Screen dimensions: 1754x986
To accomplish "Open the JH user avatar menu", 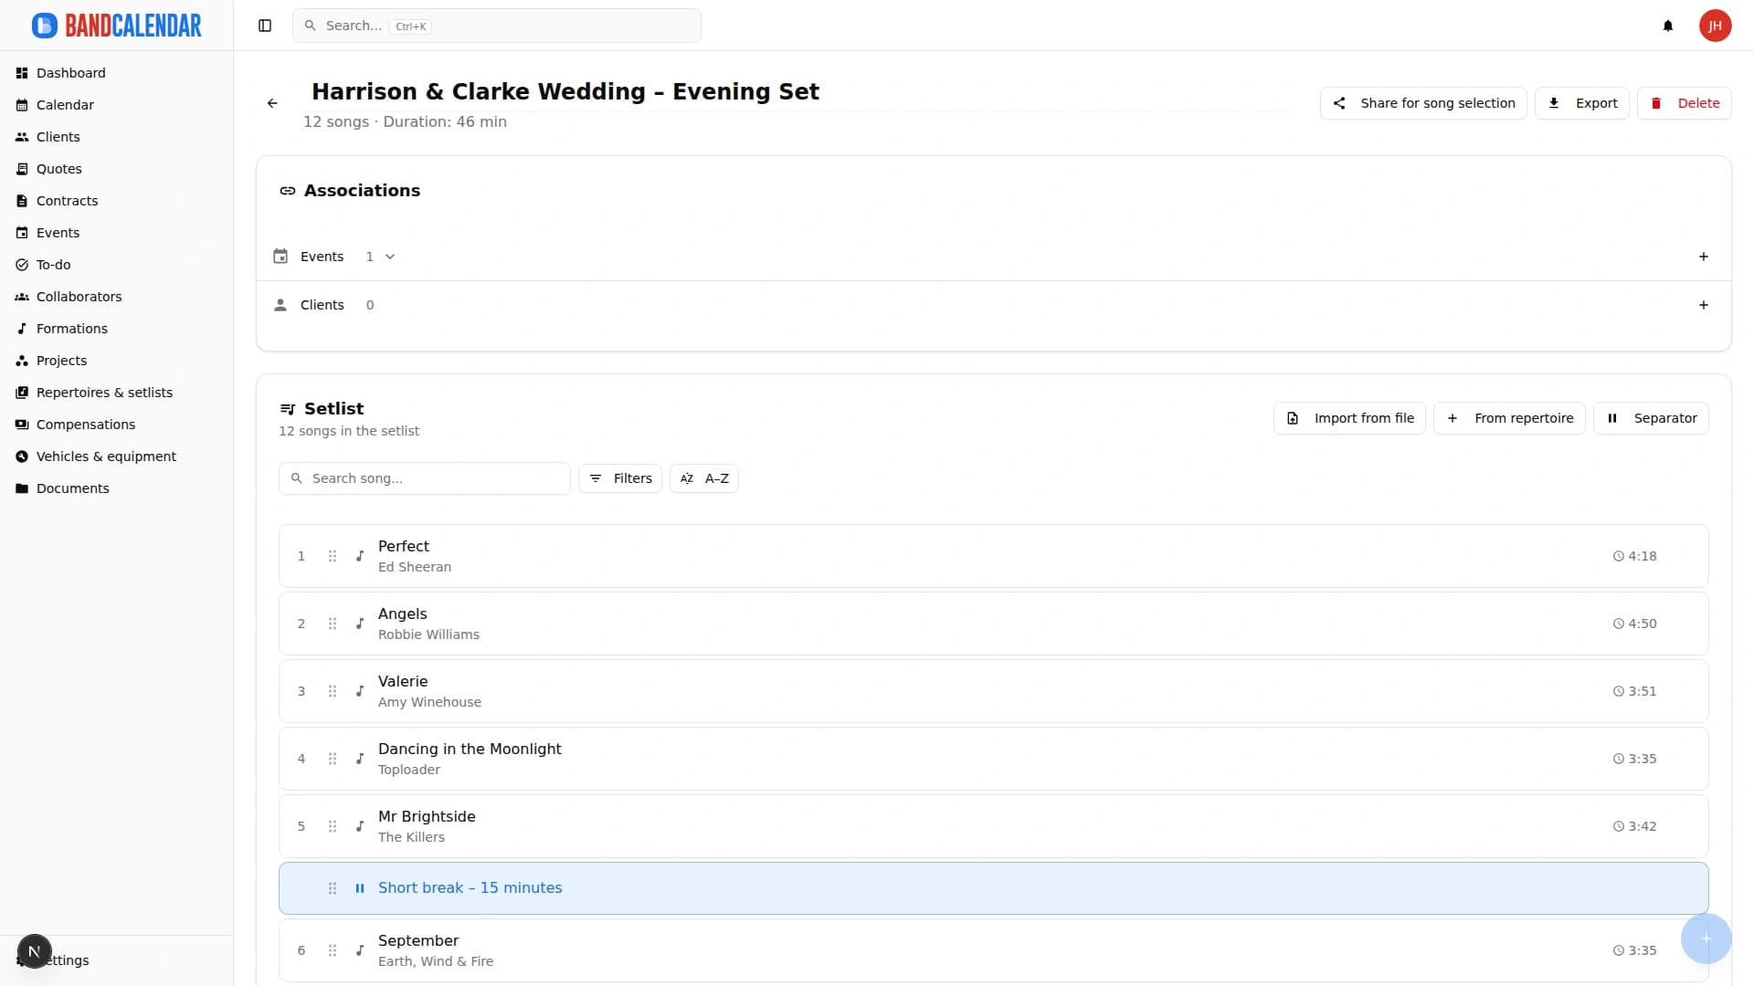I will (x=1715, y=26).
